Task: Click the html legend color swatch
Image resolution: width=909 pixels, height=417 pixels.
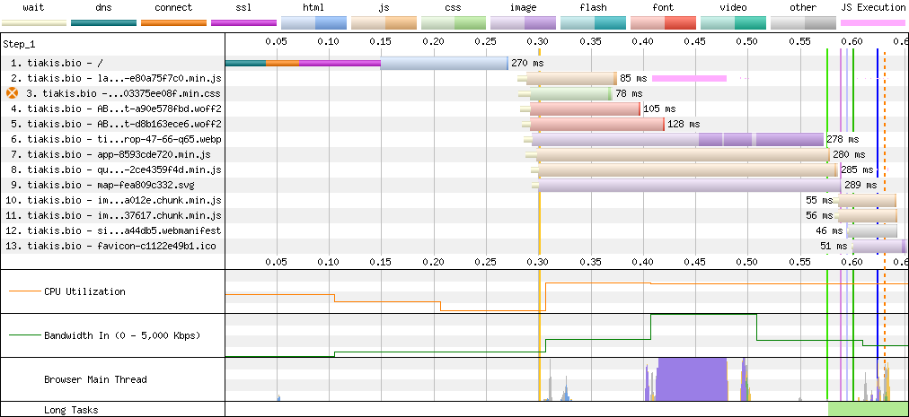Action: (313, 23)
